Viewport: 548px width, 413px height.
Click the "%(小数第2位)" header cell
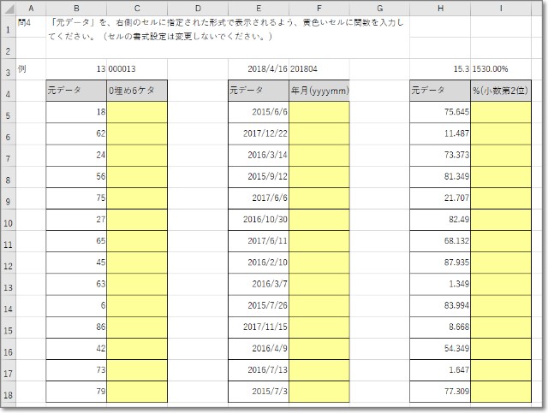(501, 90)
